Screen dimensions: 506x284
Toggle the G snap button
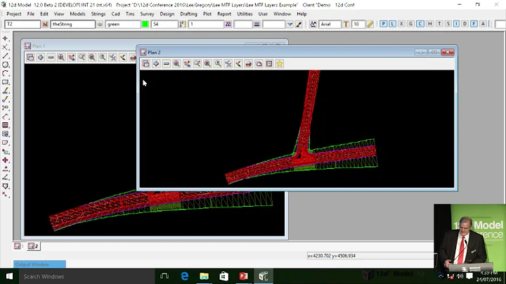point(411,24)
